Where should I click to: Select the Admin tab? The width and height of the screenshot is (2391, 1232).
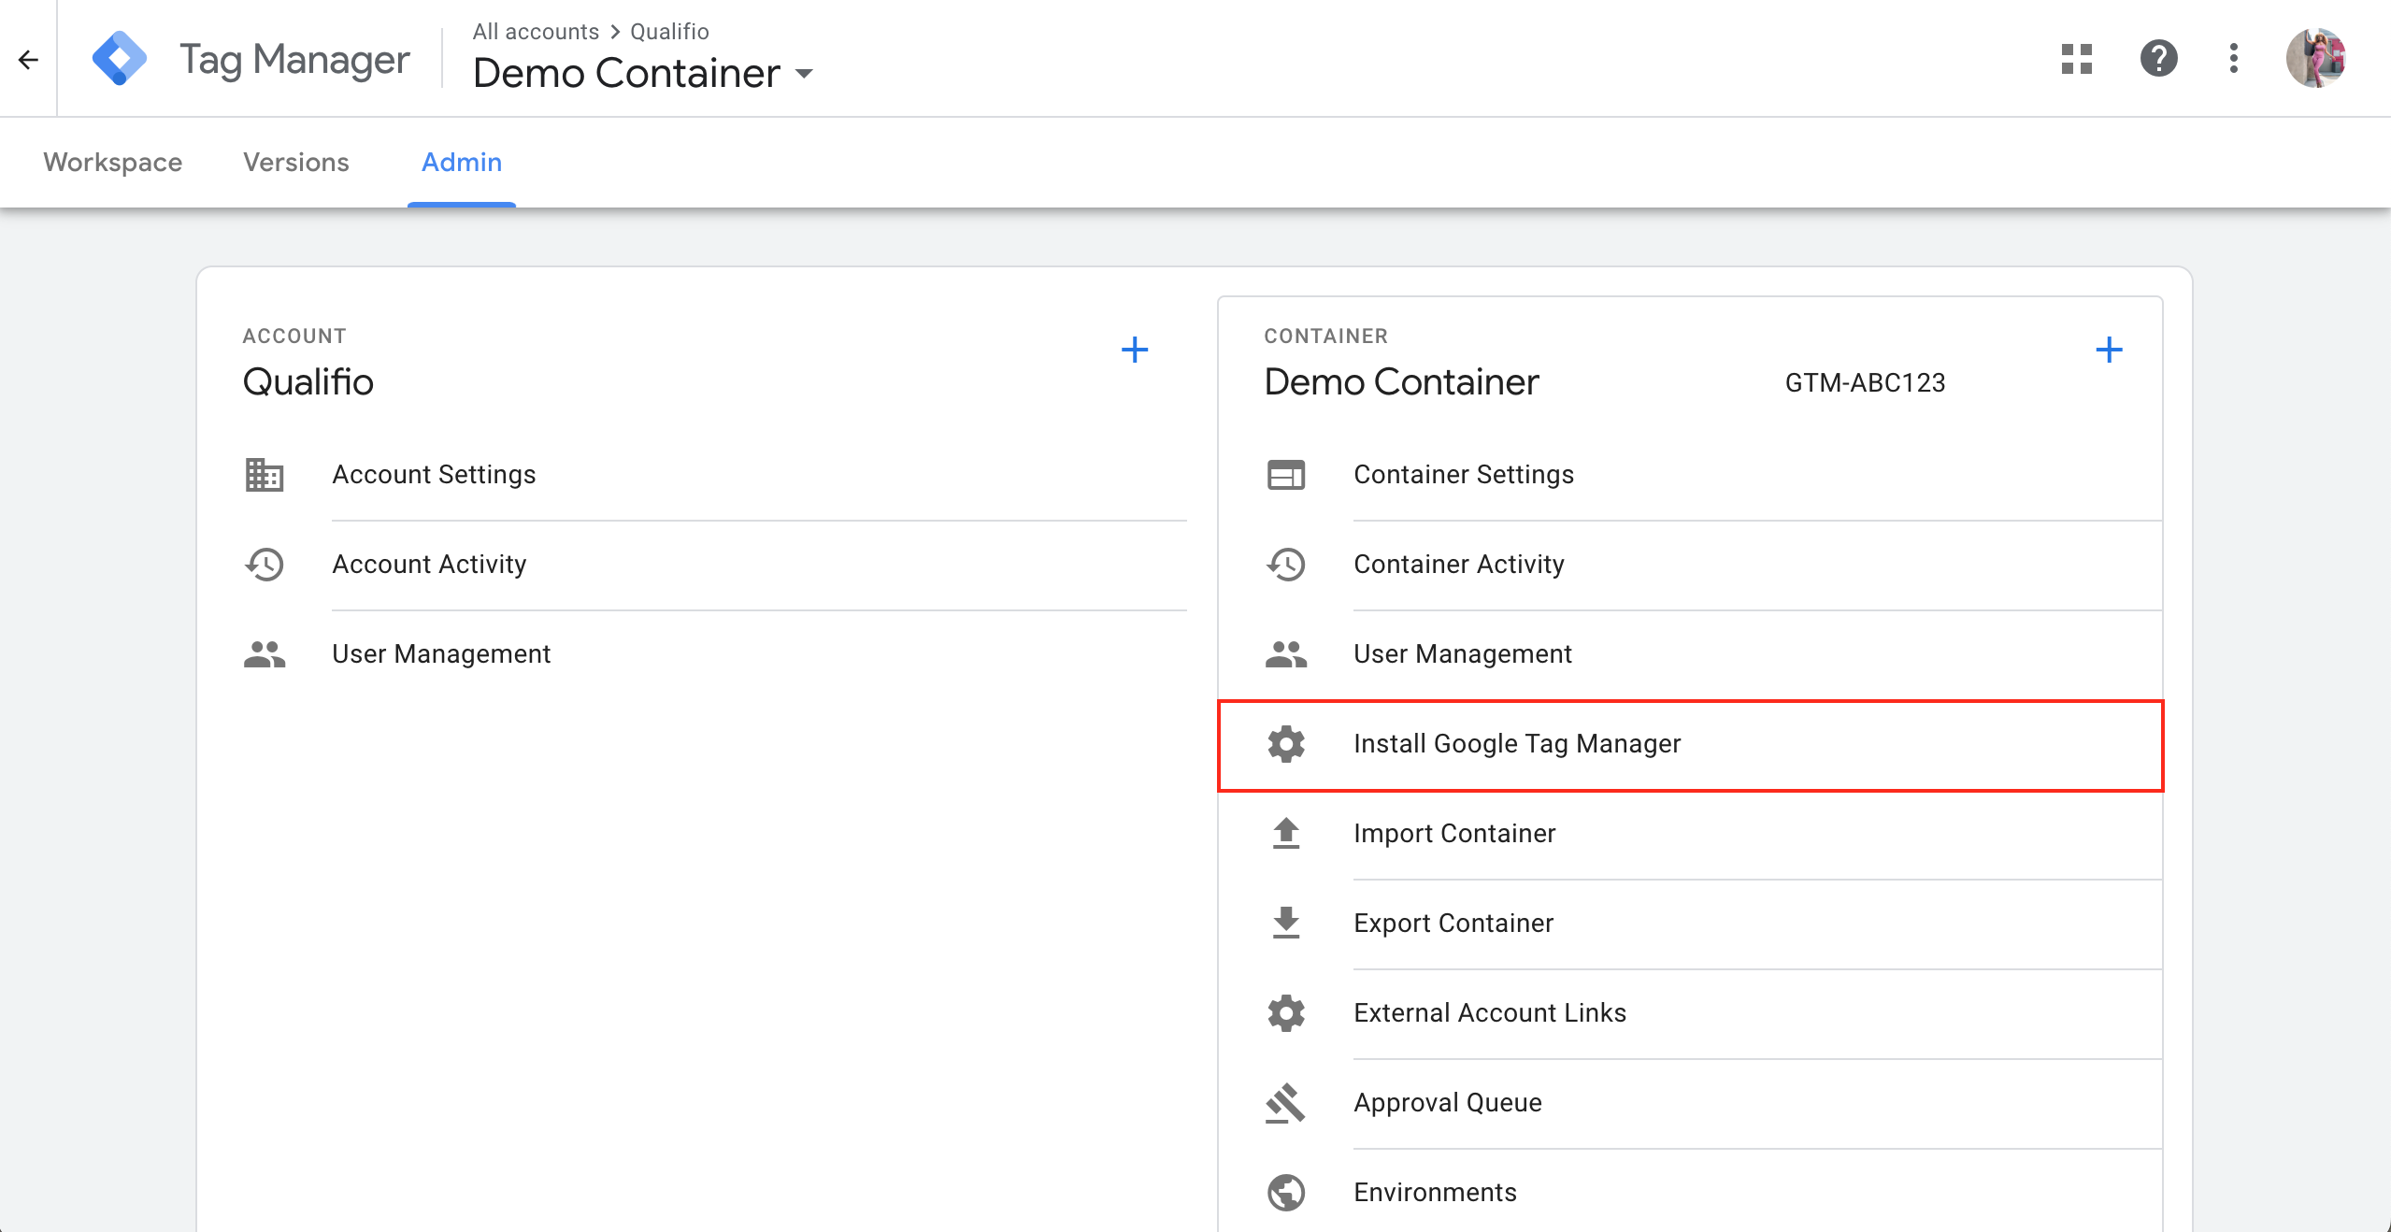[x=462, y=162]
